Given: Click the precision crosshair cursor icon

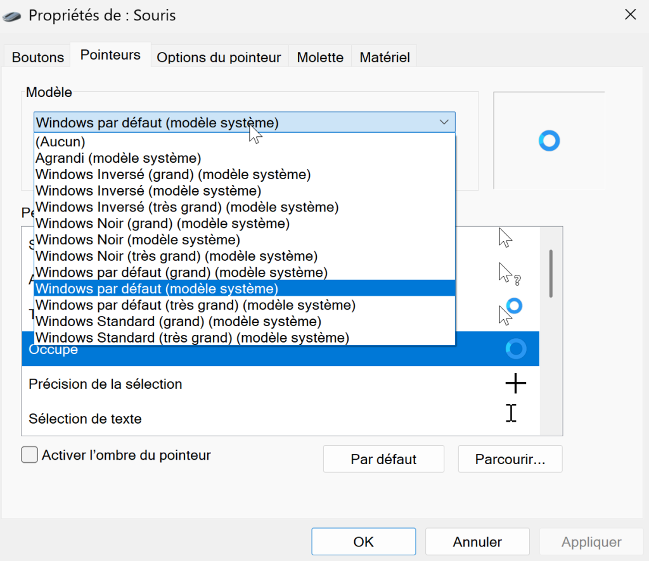Looking at the screenshot, I should click(516, 383).
